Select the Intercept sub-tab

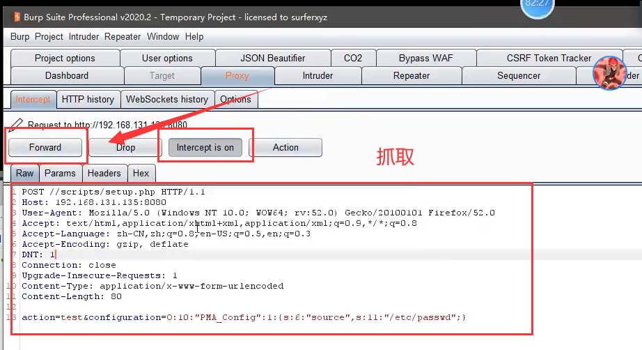tap(33, 99)
